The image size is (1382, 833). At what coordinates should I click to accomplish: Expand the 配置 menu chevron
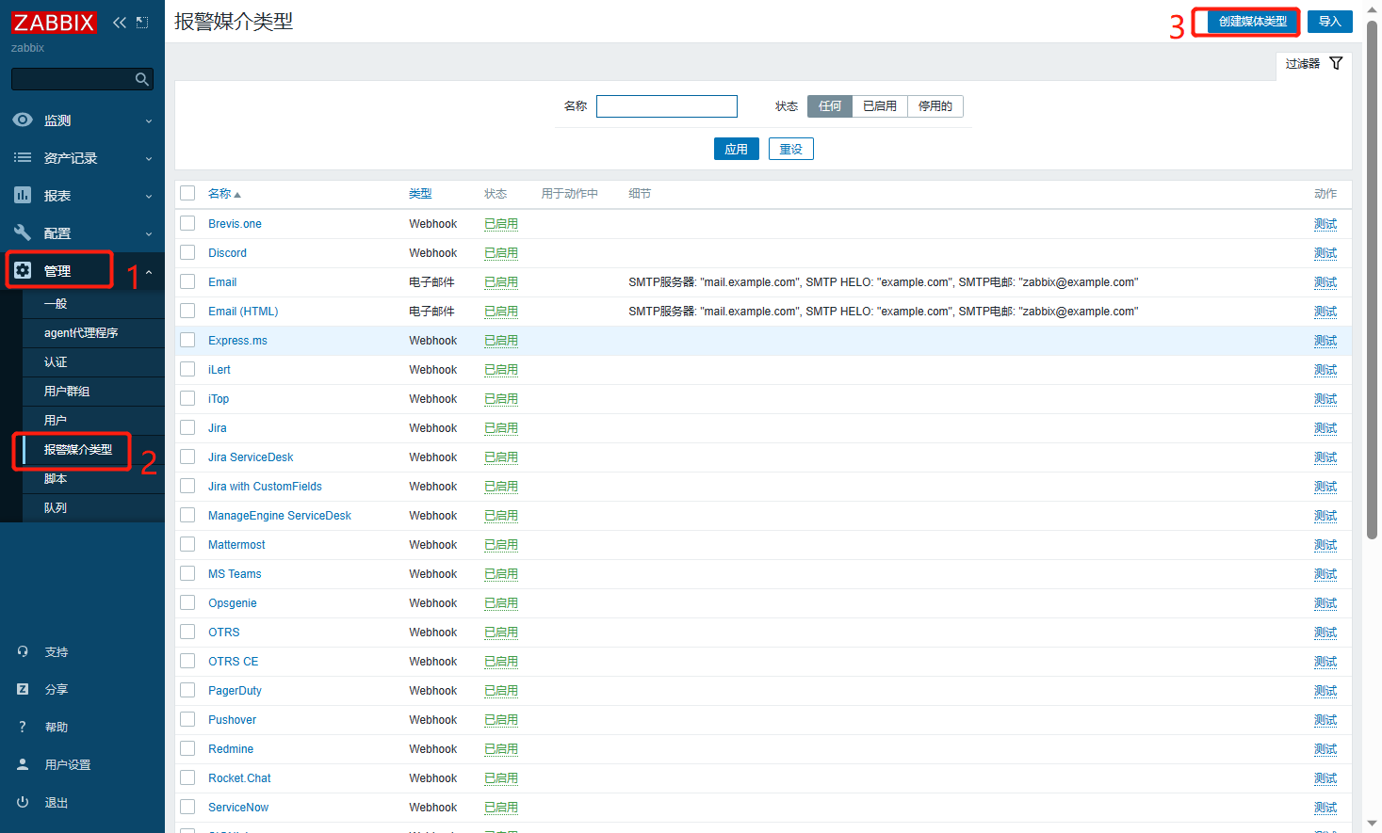point(149,233)
